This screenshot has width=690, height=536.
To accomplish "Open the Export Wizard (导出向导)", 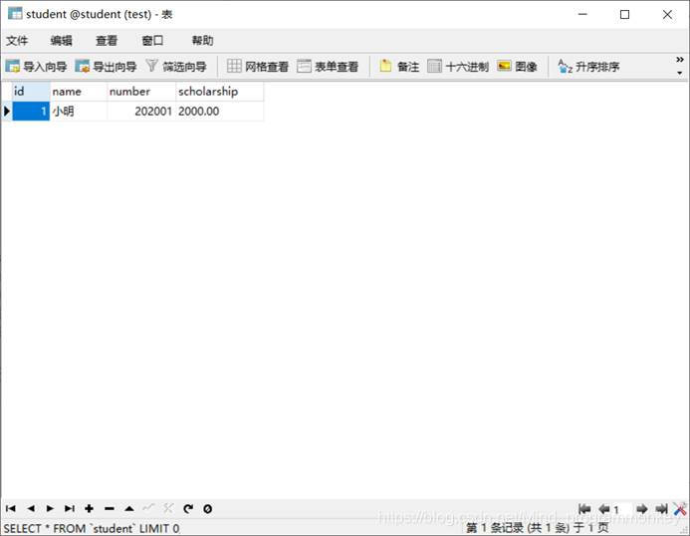I will (106, 67).
